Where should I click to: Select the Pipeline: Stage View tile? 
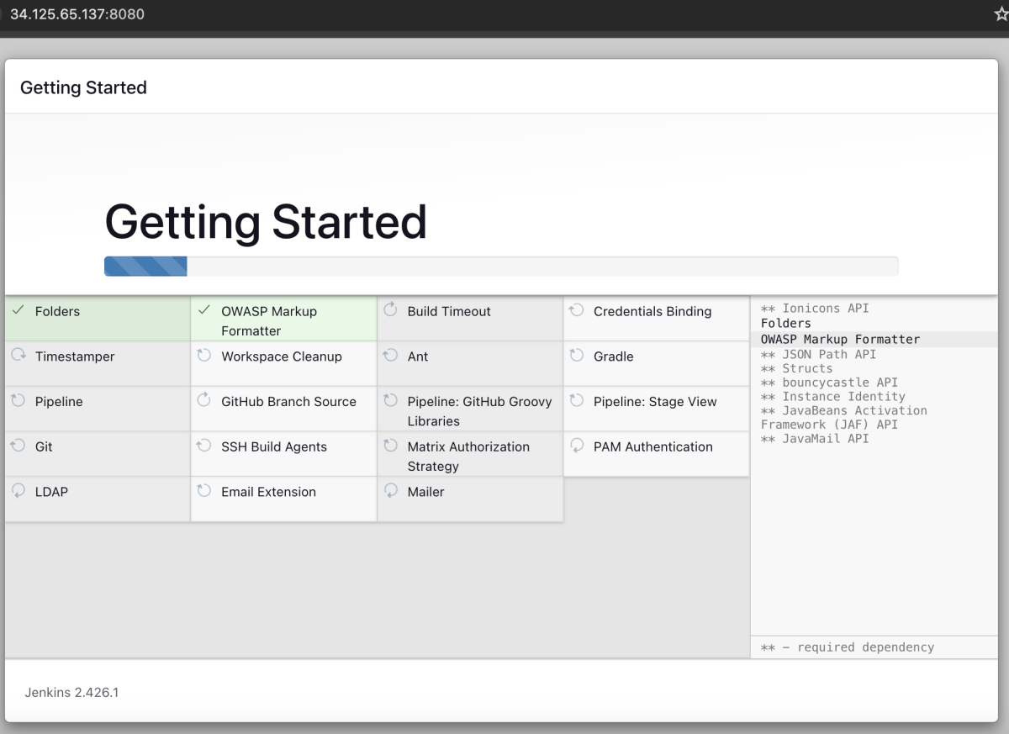(x=656, y=409)
